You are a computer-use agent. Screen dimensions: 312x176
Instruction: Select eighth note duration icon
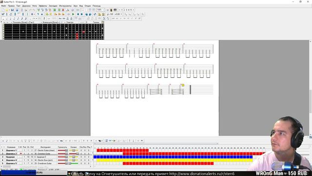[14, 19]
